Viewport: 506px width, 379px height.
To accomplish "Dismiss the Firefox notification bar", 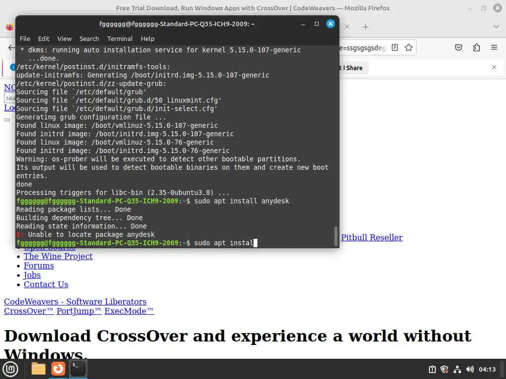I will (x=494, y=67).
